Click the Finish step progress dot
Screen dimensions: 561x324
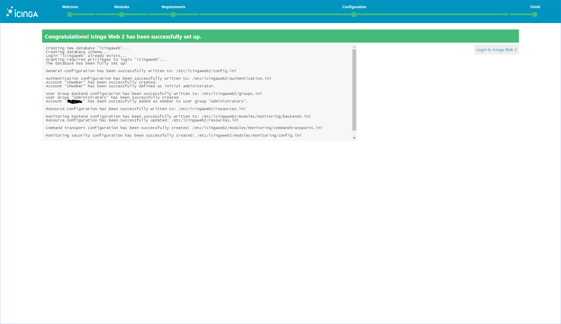pos(535,14)
